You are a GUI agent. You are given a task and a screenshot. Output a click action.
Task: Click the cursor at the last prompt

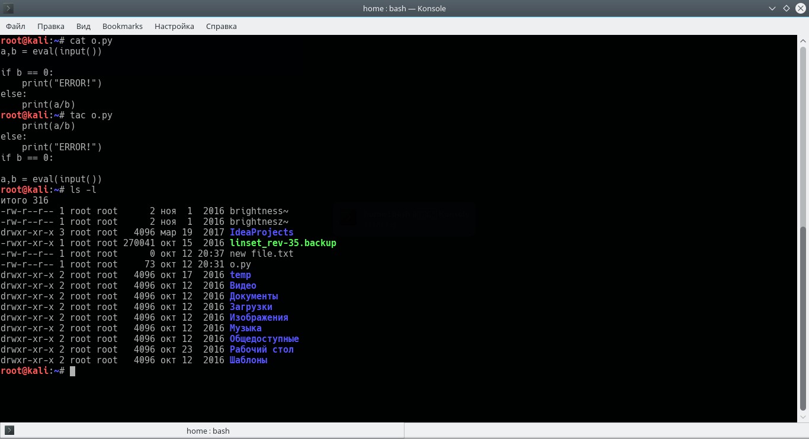72,371
